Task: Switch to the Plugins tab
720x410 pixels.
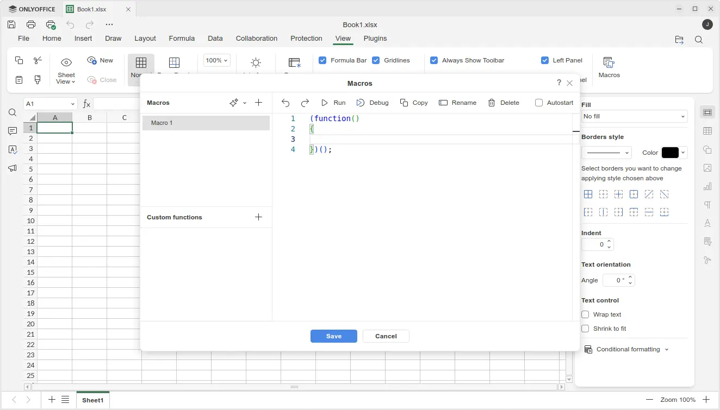Action: point(375,39)
